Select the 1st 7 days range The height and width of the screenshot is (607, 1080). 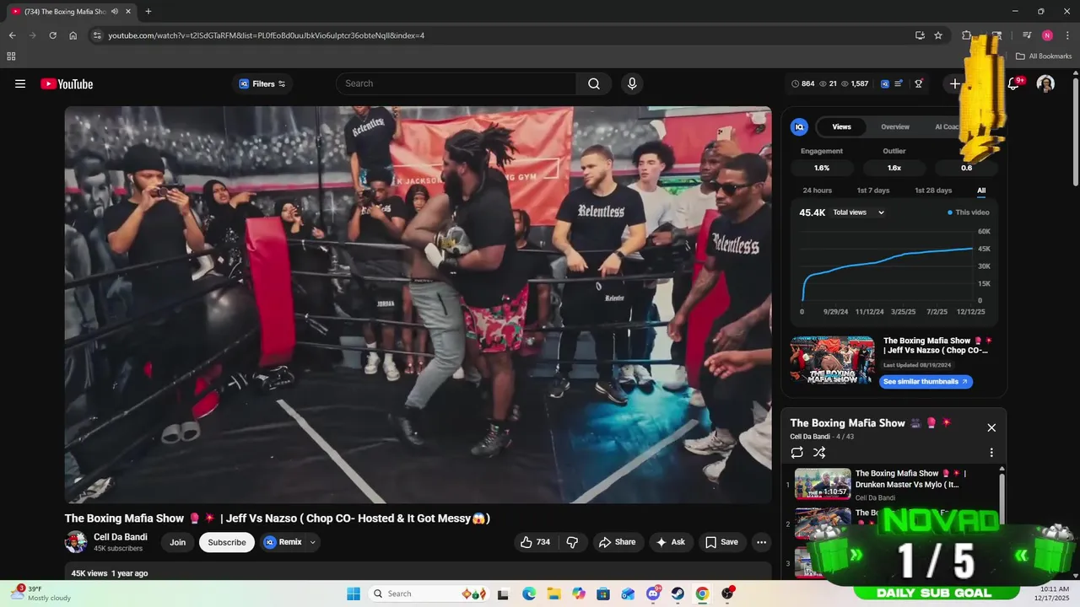(873, 191)
